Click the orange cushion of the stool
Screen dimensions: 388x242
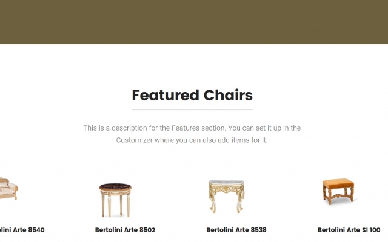click(x=338, y=183)
